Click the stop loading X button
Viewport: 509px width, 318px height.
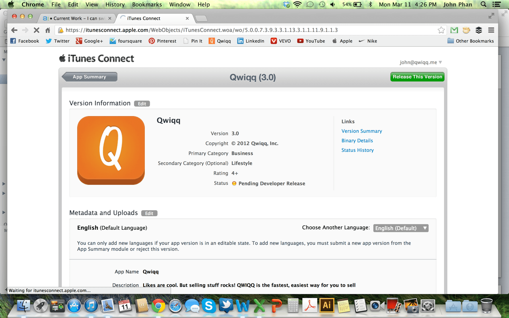point(36,30)
